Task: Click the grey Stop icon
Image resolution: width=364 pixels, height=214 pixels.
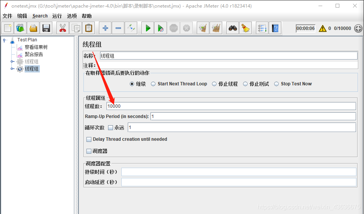Action: (x=173, y=28)
